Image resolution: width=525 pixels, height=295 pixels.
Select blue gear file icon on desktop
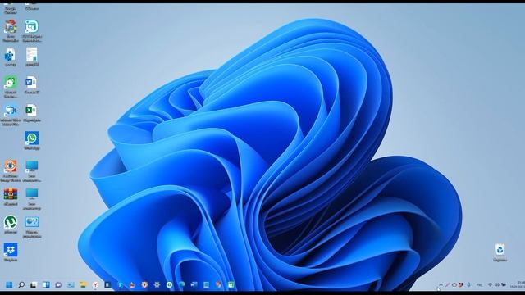11,57
